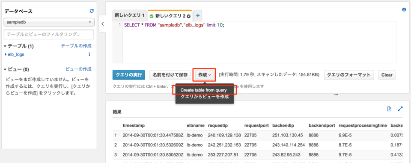The width and height of the screenshot is (411, 163).
Task: Focus the table and view filter field
Action: [49, 34]
